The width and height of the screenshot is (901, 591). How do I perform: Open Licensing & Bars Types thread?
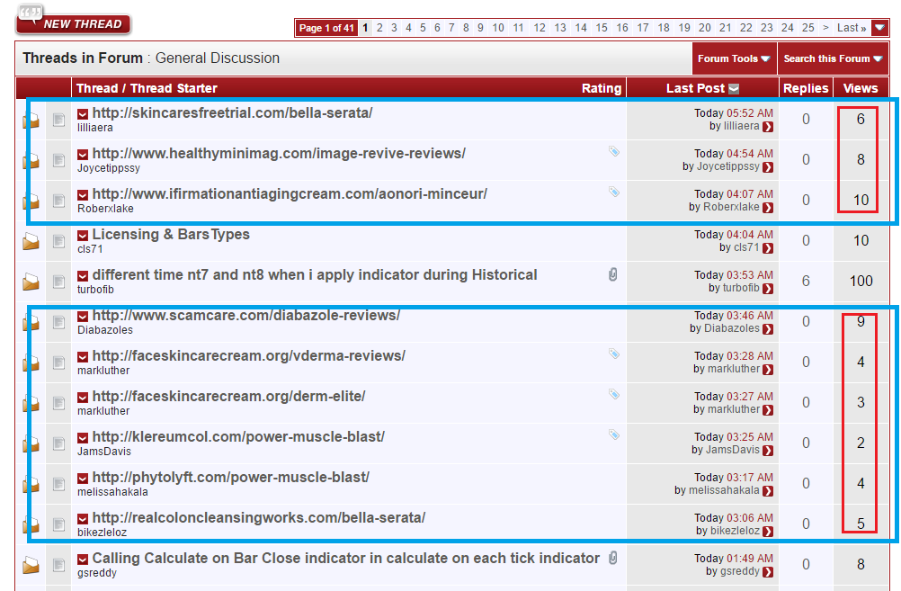tap(171, 234)
